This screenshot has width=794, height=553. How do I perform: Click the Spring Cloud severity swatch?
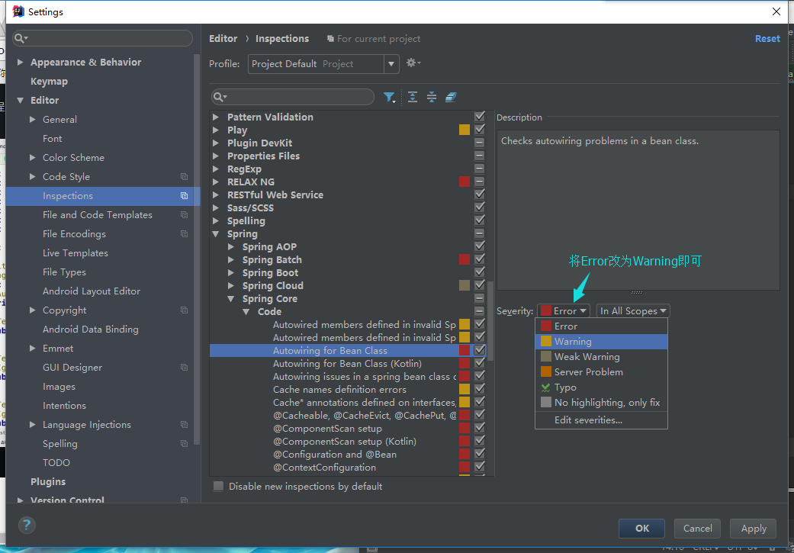465,285
